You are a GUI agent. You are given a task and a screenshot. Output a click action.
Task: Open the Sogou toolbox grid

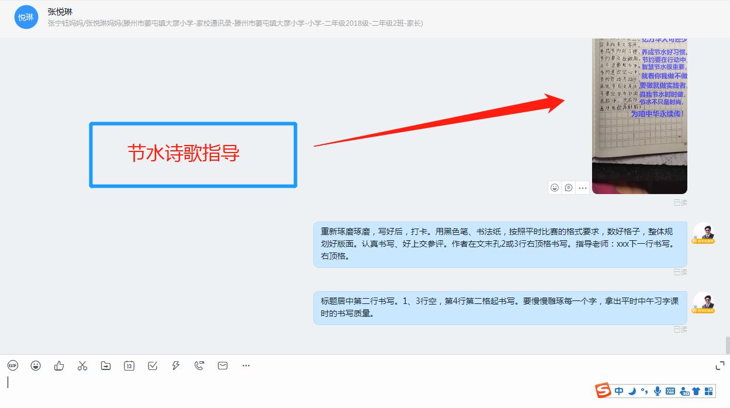[x=710, y=391]
